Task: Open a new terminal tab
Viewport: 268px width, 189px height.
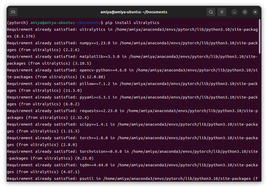Action: tap(13, 12)
